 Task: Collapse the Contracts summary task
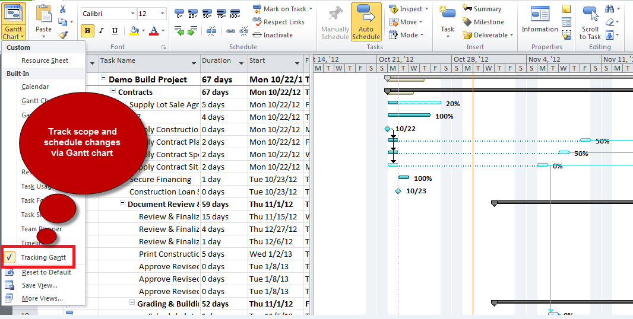[x=113, y=91]
